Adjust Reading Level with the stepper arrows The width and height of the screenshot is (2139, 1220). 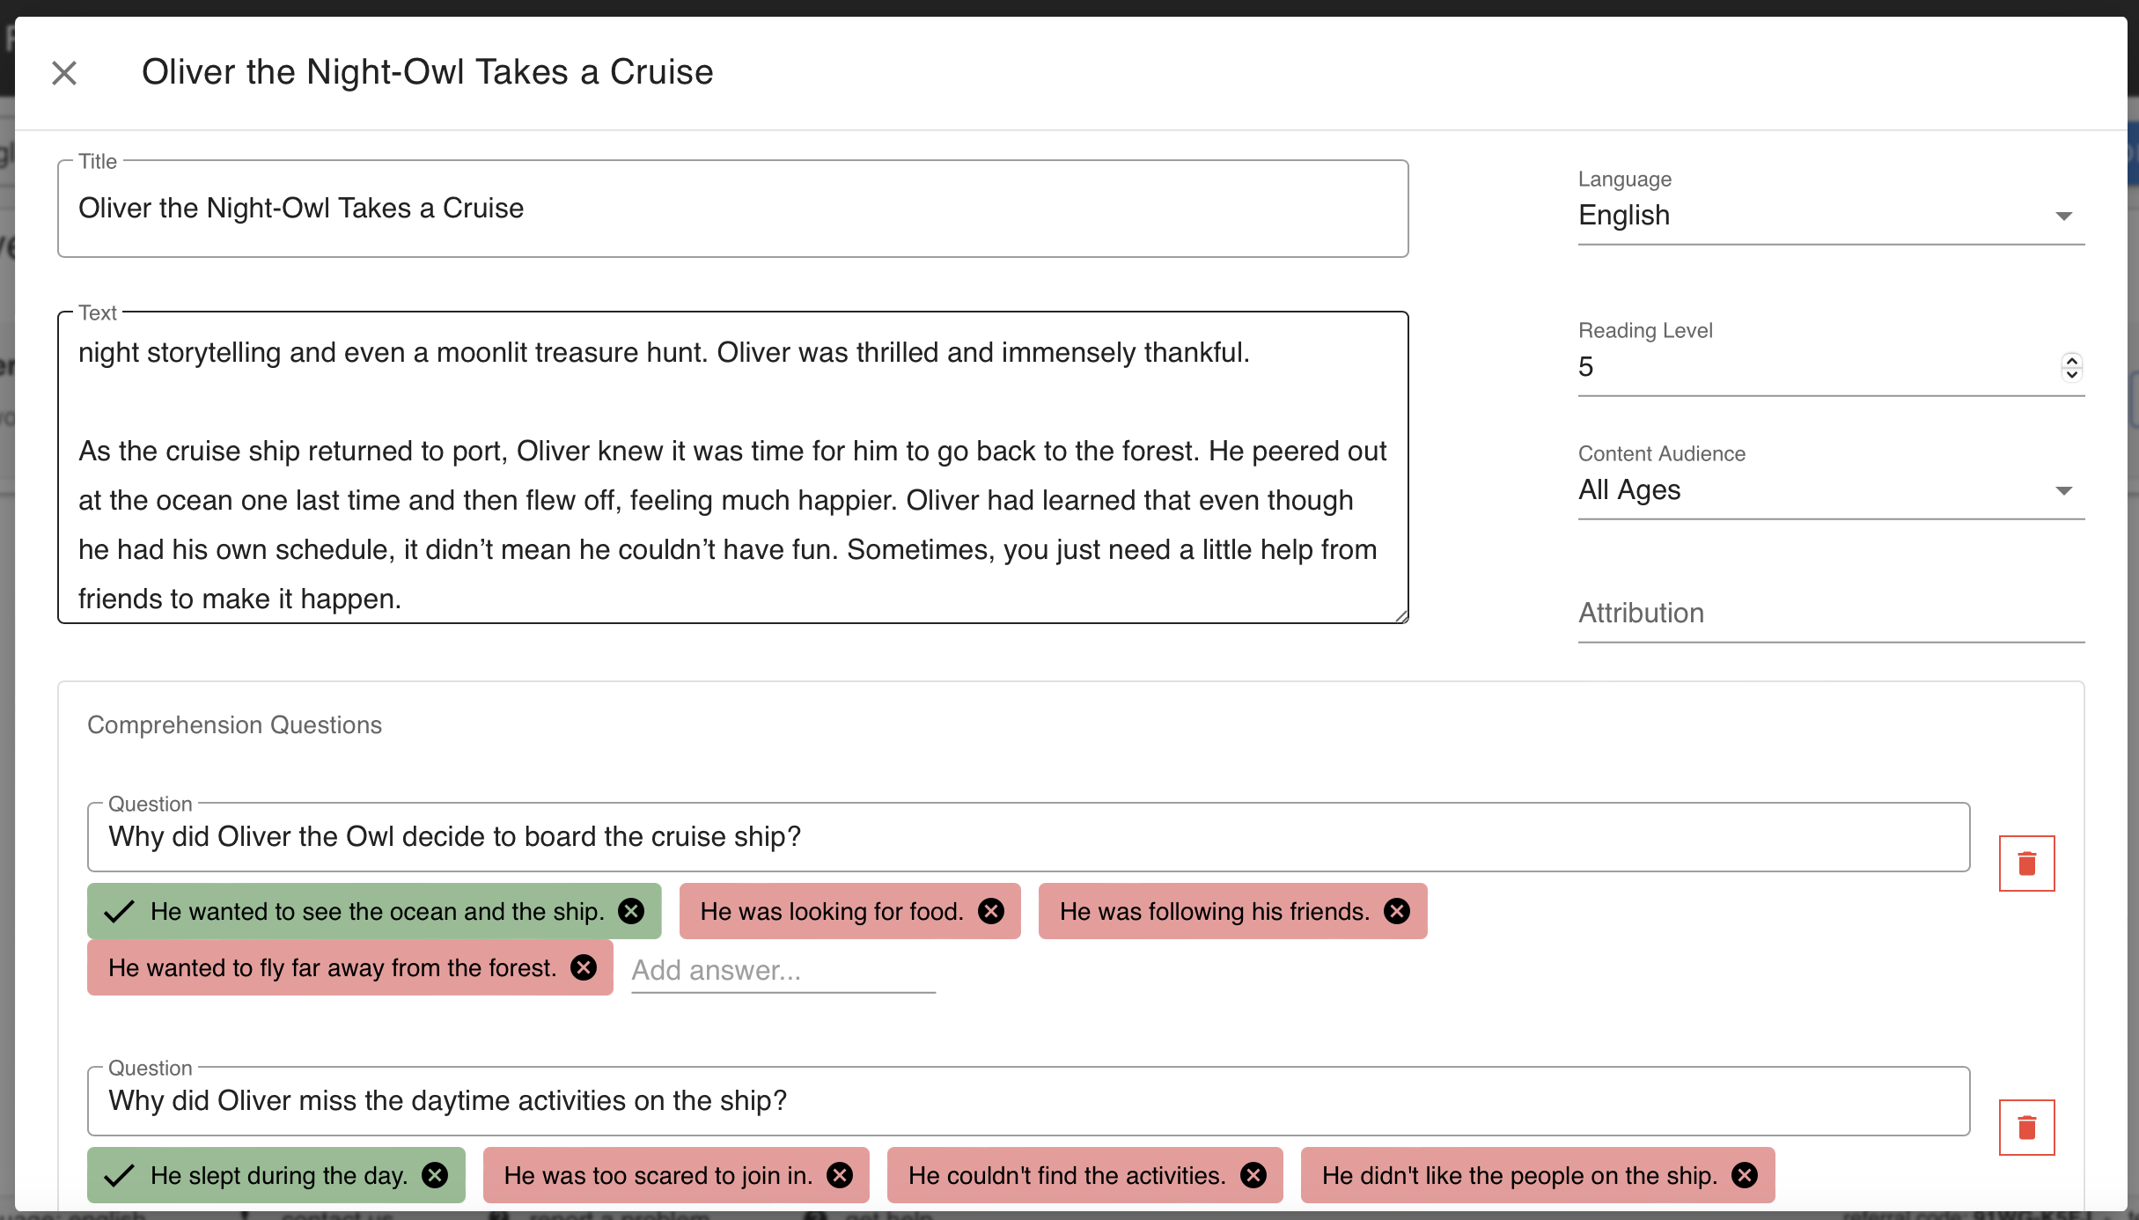tap(2072, 367)
